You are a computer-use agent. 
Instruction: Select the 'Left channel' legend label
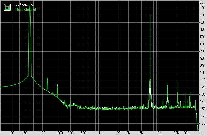tap(24, 5)
